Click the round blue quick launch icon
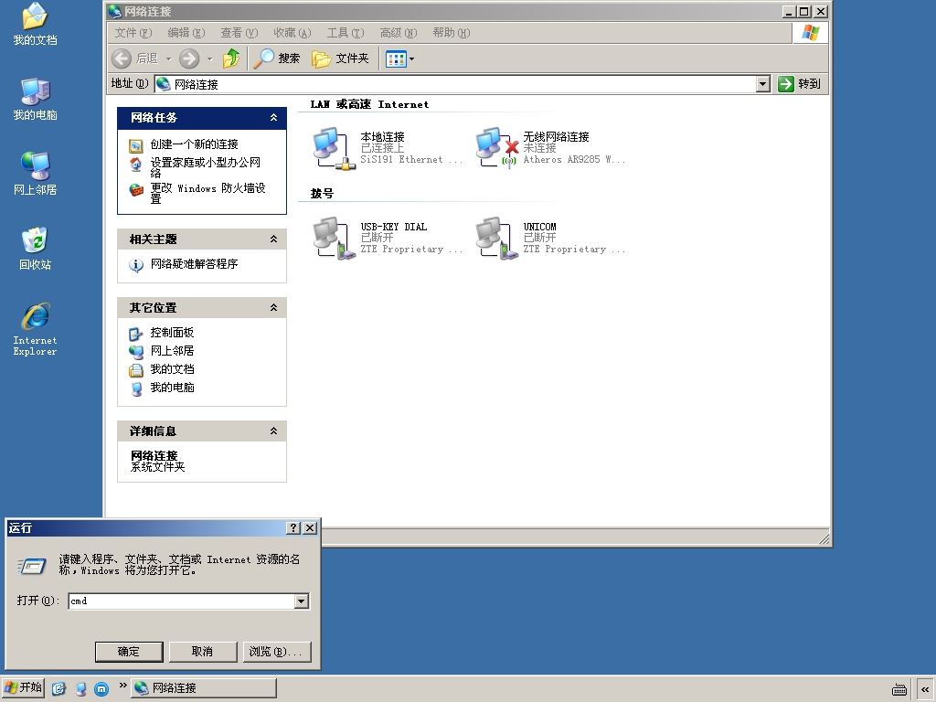Screen dimensions: 936x702 coord(101,688)
